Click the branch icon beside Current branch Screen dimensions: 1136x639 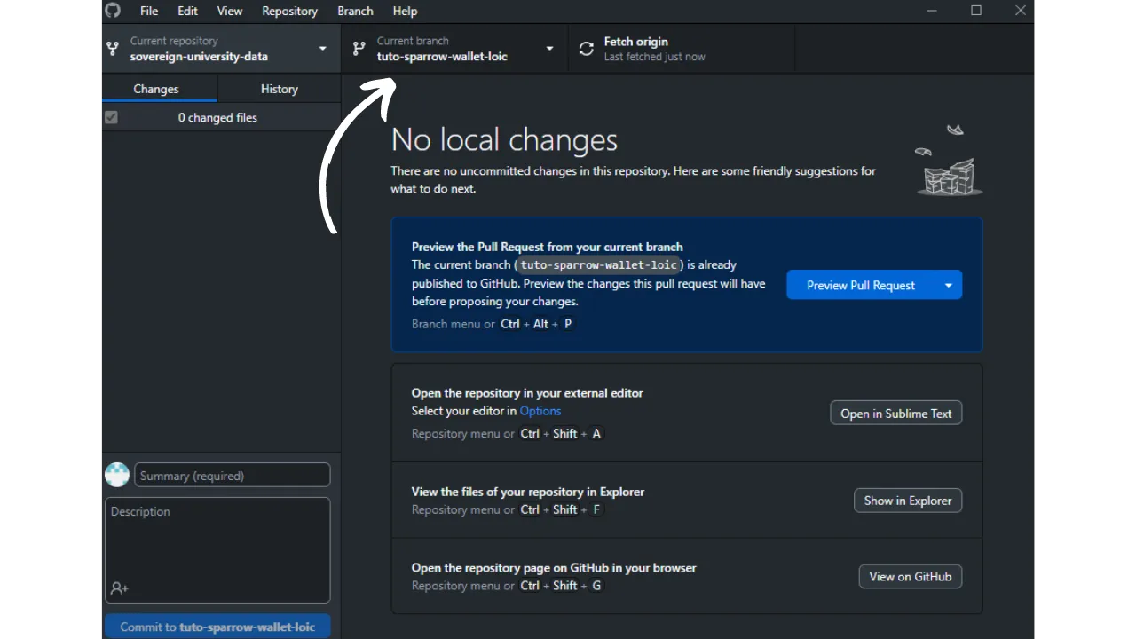[359, 49]
